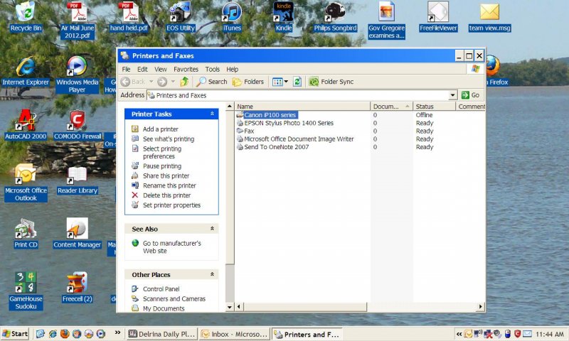This screenshot has width=569, height=341.
Task: Open the Favorites menu
Action: pos(186,70)
